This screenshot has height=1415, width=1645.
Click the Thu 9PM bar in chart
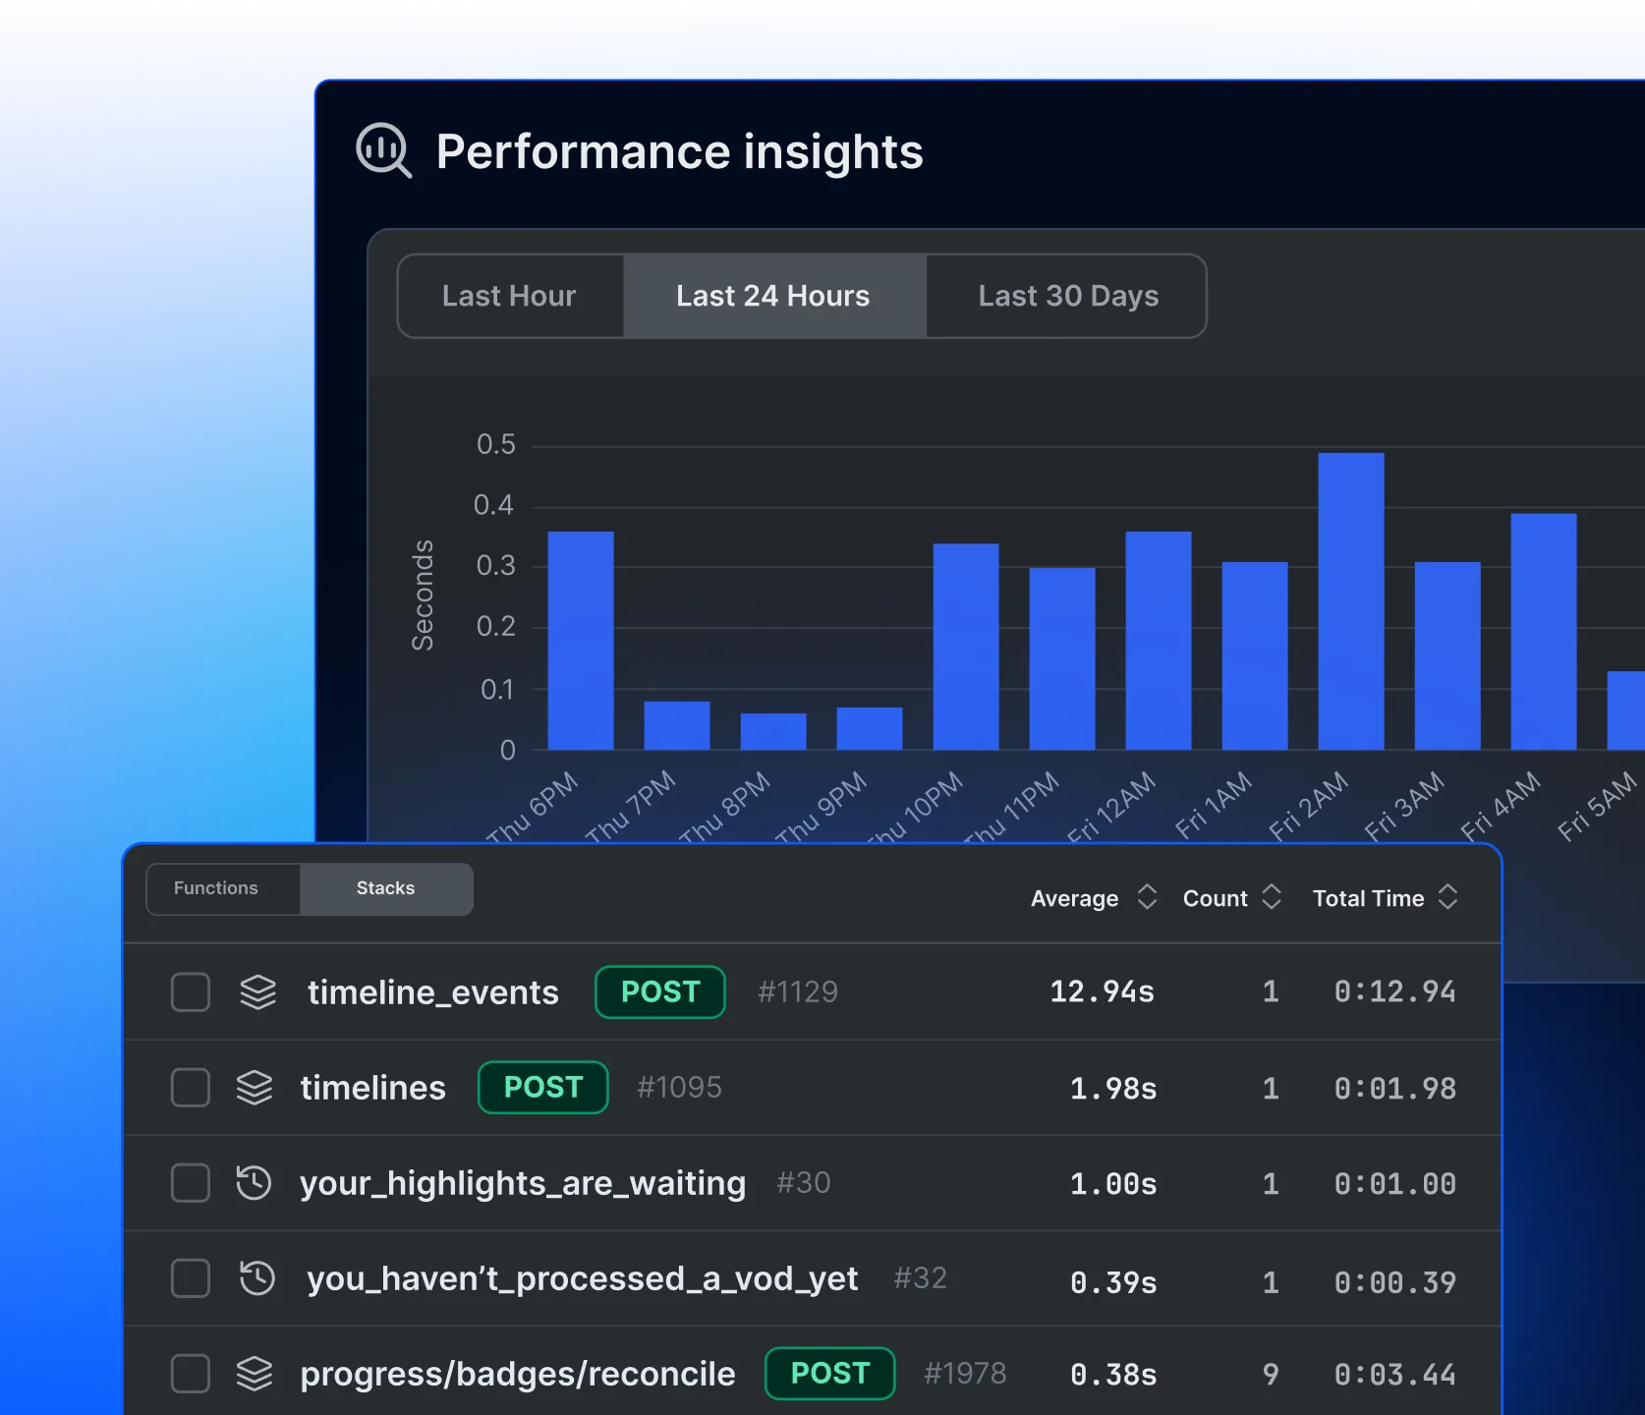[x=870, y=728]
